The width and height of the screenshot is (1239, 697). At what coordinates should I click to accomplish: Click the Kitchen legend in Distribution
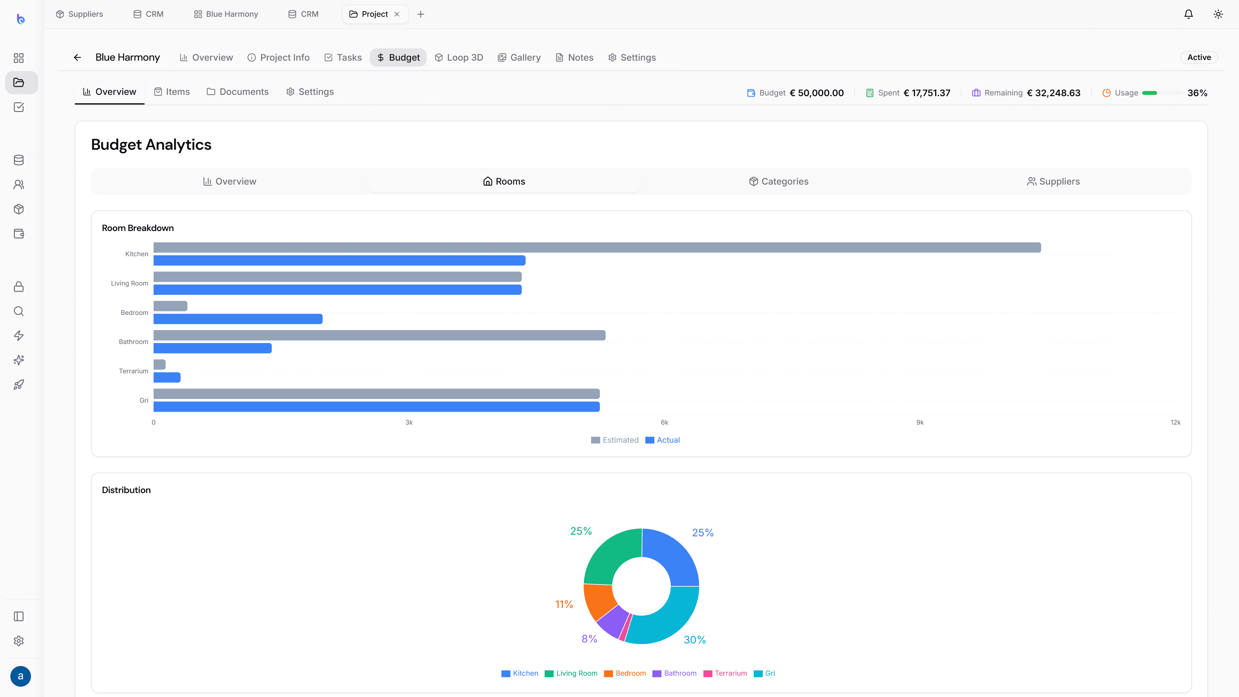(x=519, y=673)
